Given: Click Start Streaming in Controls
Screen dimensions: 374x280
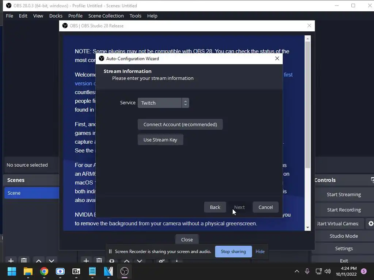Looking at the screenshot, I should (344, 195).
